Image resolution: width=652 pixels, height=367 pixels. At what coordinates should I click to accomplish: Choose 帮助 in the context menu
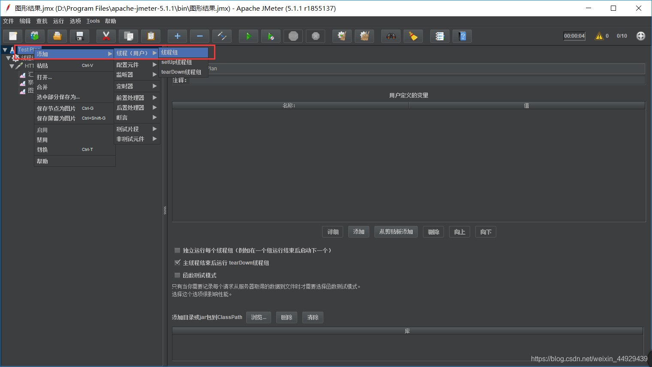pyautogui.click(x=75, y=161)
